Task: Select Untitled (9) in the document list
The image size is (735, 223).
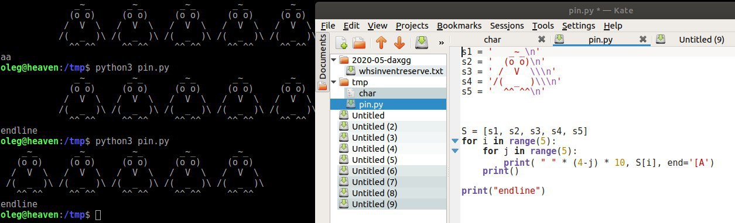Action: click(375, 204)
